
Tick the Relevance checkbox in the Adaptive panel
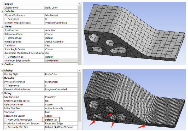[x=6, y=19]
